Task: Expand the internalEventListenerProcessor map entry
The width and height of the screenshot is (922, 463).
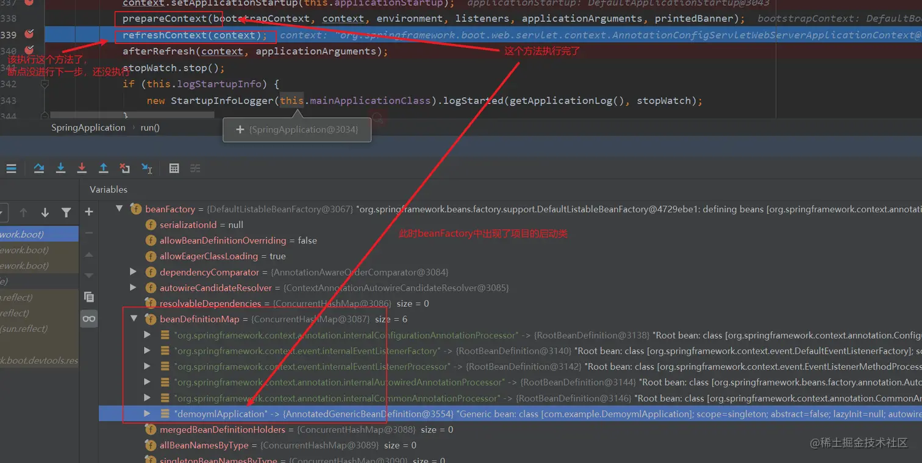Action: click(147, 367)
